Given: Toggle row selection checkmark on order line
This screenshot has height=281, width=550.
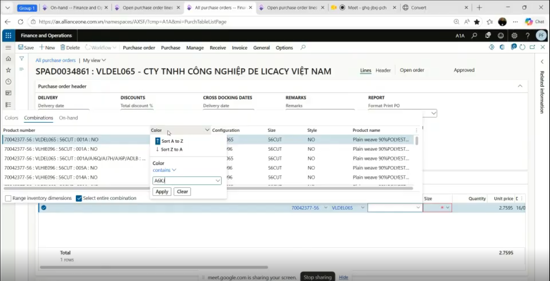Looking at the screenshot, I should [x=44, y=208].
